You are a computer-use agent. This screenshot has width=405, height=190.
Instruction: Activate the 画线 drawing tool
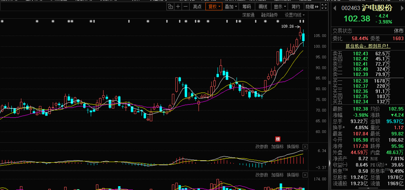(x=263, y=7)
